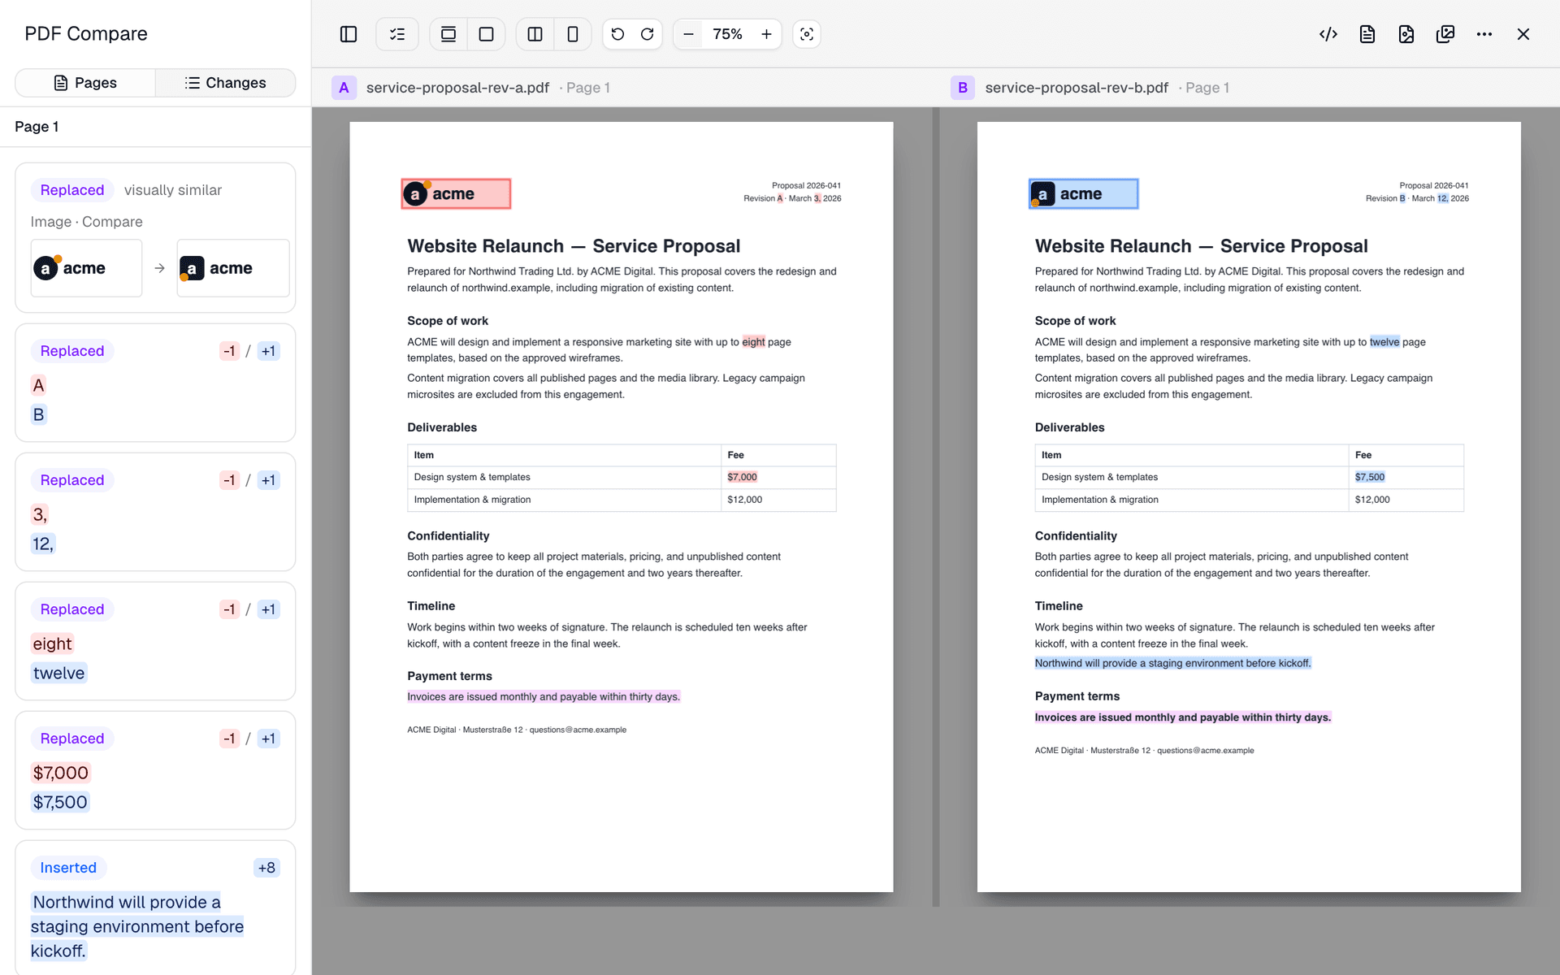Click the +8 inserted count badge
The image size is (1560, 975).
tap(266, 868)
